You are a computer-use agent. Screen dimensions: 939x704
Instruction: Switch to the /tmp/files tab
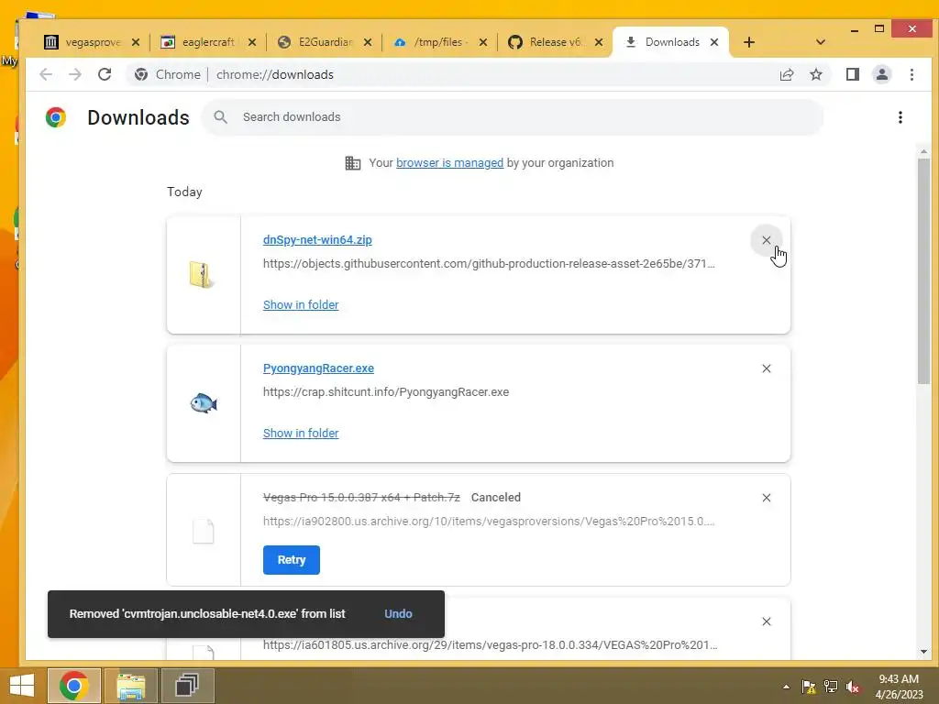point(439,42)
